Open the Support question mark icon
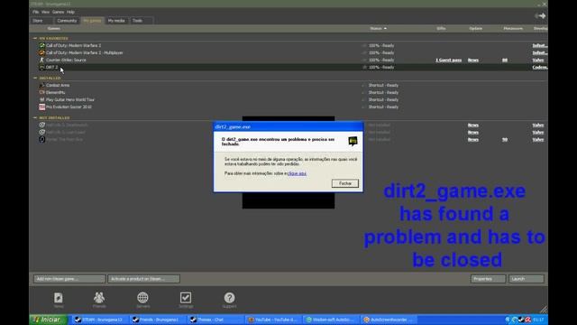577x325 pixels. pos(229,298)
